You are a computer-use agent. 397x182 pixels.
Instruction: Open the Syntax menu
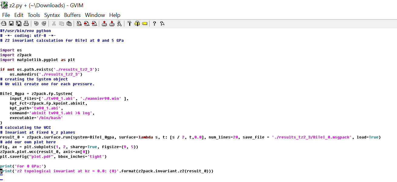pyautogui.click(x=52, y=15)
